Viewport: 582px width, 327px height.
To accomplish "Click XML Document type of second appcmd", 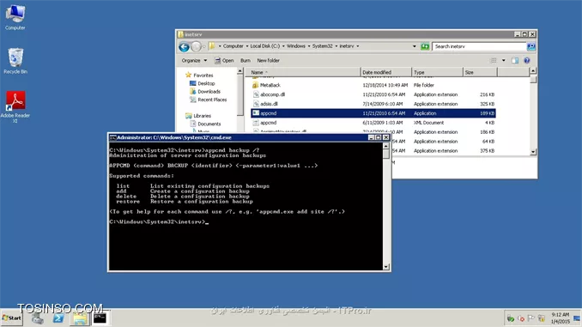I will click(x=428, y=123).
